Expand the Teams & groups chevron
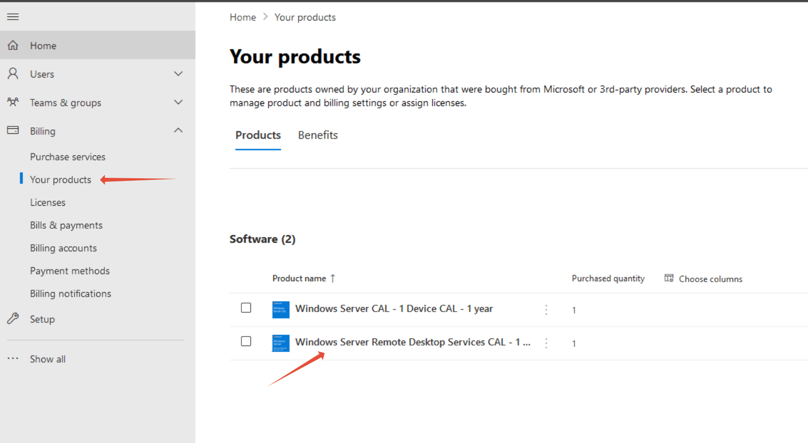The height and width of the screenshot is (443, 808). pyautogui.click(x=178, y=102)
